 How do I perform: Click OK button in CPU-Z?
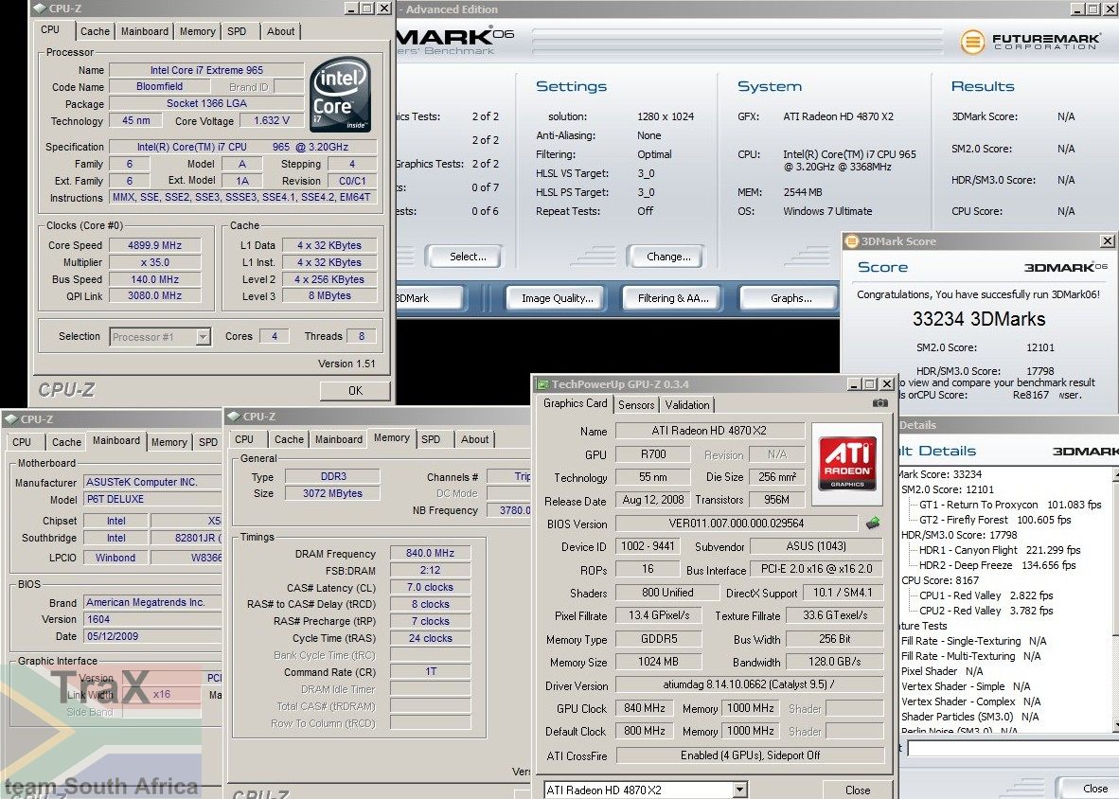click(355, 391)
